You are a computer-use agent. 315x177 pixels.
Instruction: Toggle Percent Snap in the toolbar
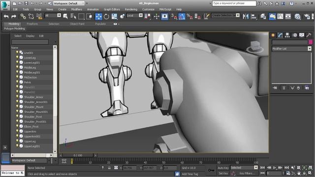coord(189,16)
